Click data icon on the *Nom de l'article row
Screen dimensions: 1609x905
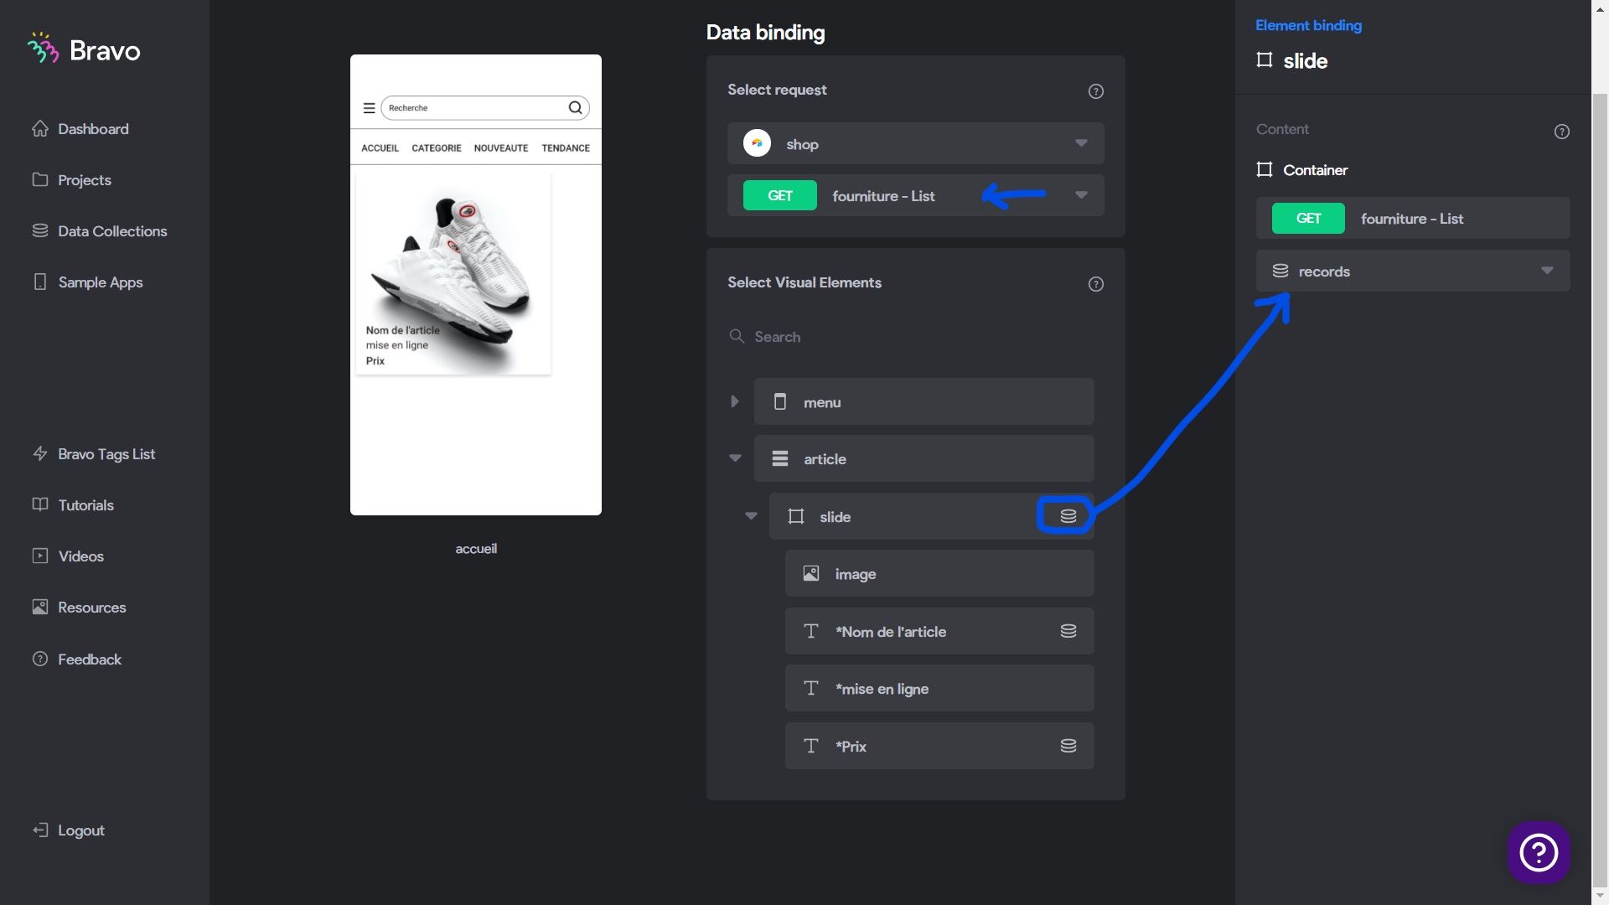click(1068, 631)
